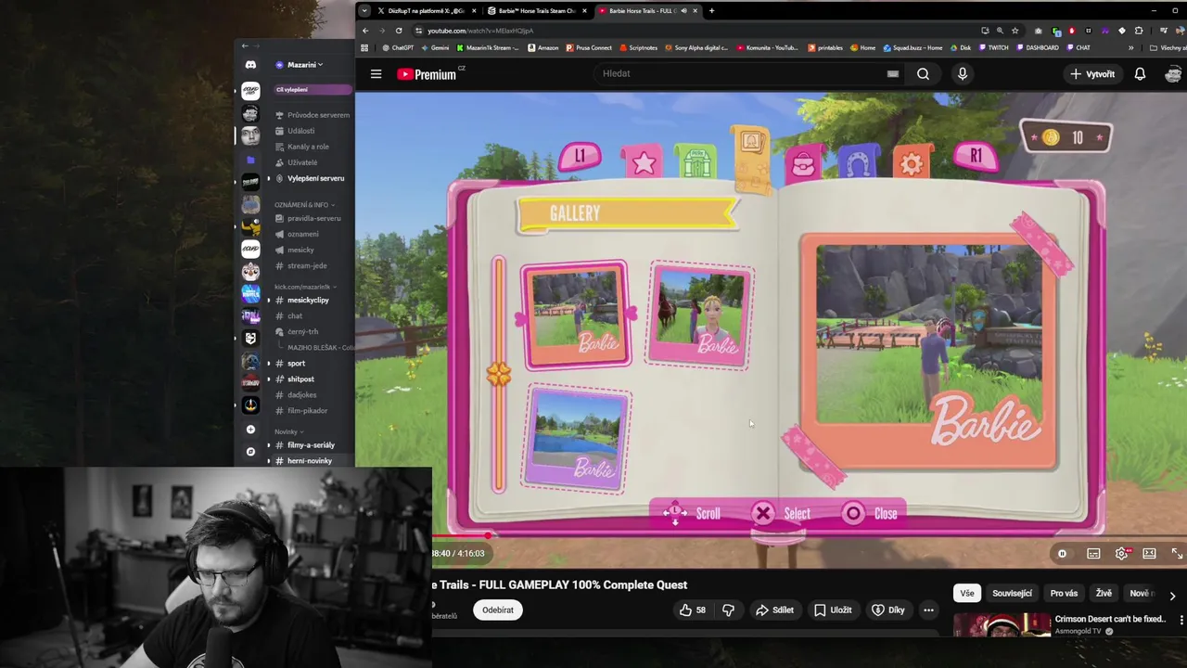
Task: Open YouTube notifications bell
Action: click(x=1140, y=74)
